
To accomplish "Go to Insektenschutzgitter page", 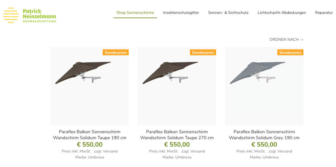I will [x=181, y=13].
